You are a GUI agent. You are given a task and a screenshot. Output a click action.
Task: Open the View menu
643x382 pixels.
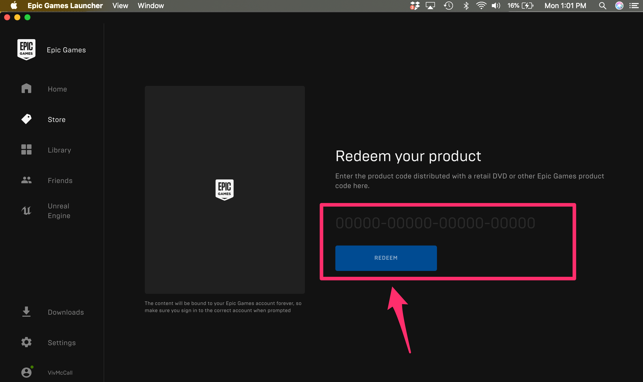click(x=120, y=5)
